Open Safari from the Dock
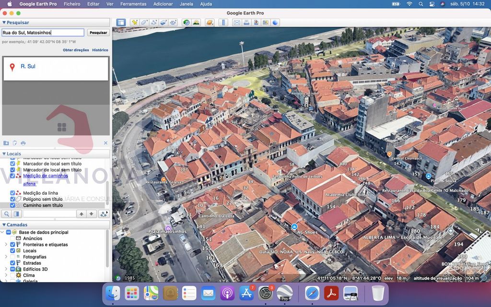Viewport: 491px width, 307px height. (312, 293)
